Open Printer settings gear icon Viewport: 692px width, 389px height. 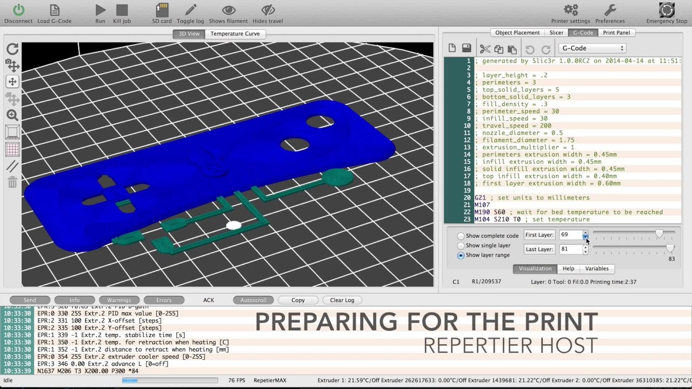coord(571,10)
